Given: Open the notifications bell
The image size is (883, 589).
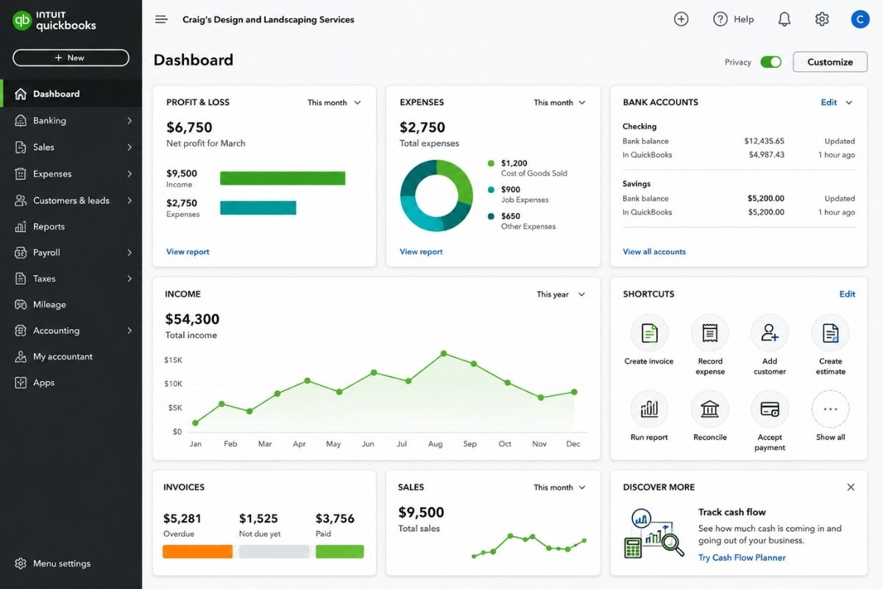Looking at the screenshot, I should 784,19.
